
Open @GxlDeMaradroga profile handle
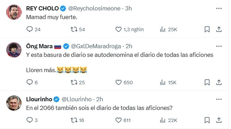pos(96,46)
